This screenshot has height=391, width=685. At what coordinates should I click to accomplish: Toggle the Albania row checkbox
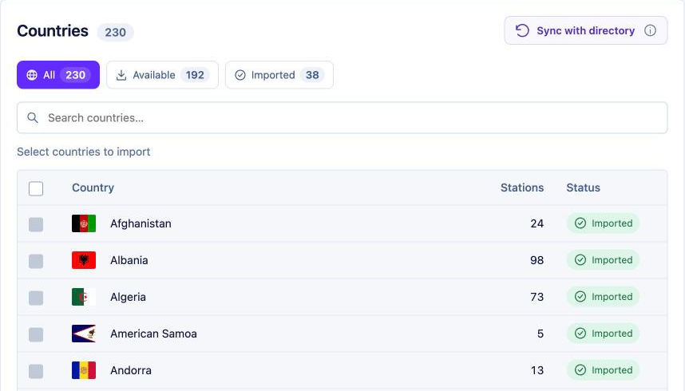click(x=36, y=261)
